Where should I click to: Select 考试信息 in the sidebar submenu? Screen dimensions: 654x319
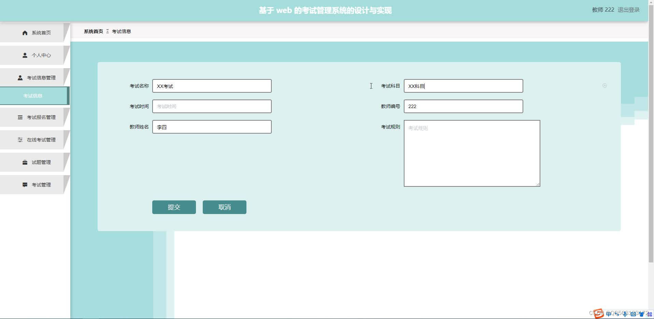[x=33, y=96]
